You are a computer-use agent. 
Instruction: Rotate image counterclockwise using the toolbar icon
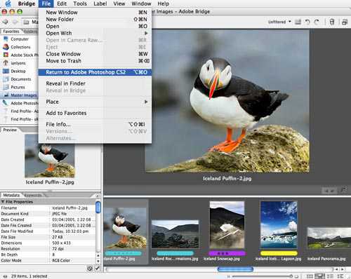[x=307, y=22]
